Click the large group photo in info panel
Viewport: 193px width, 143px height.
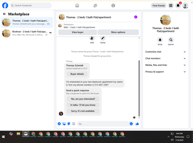point(166,20)
